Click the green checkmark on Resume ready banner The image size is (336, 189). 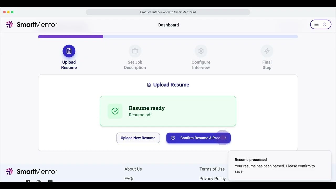115,111
